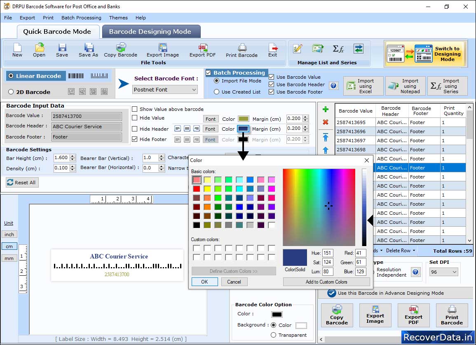Delete row using red X icon

point(326,122)
